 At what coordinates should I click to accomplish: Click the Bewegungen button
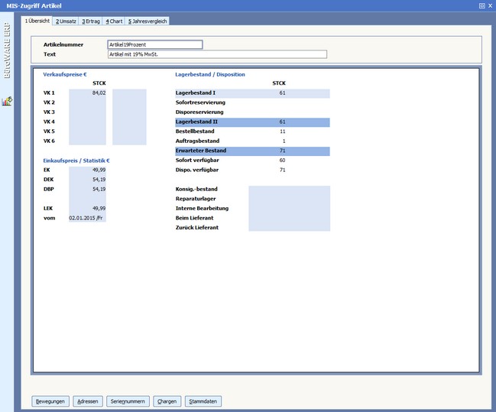coord(51,401)
